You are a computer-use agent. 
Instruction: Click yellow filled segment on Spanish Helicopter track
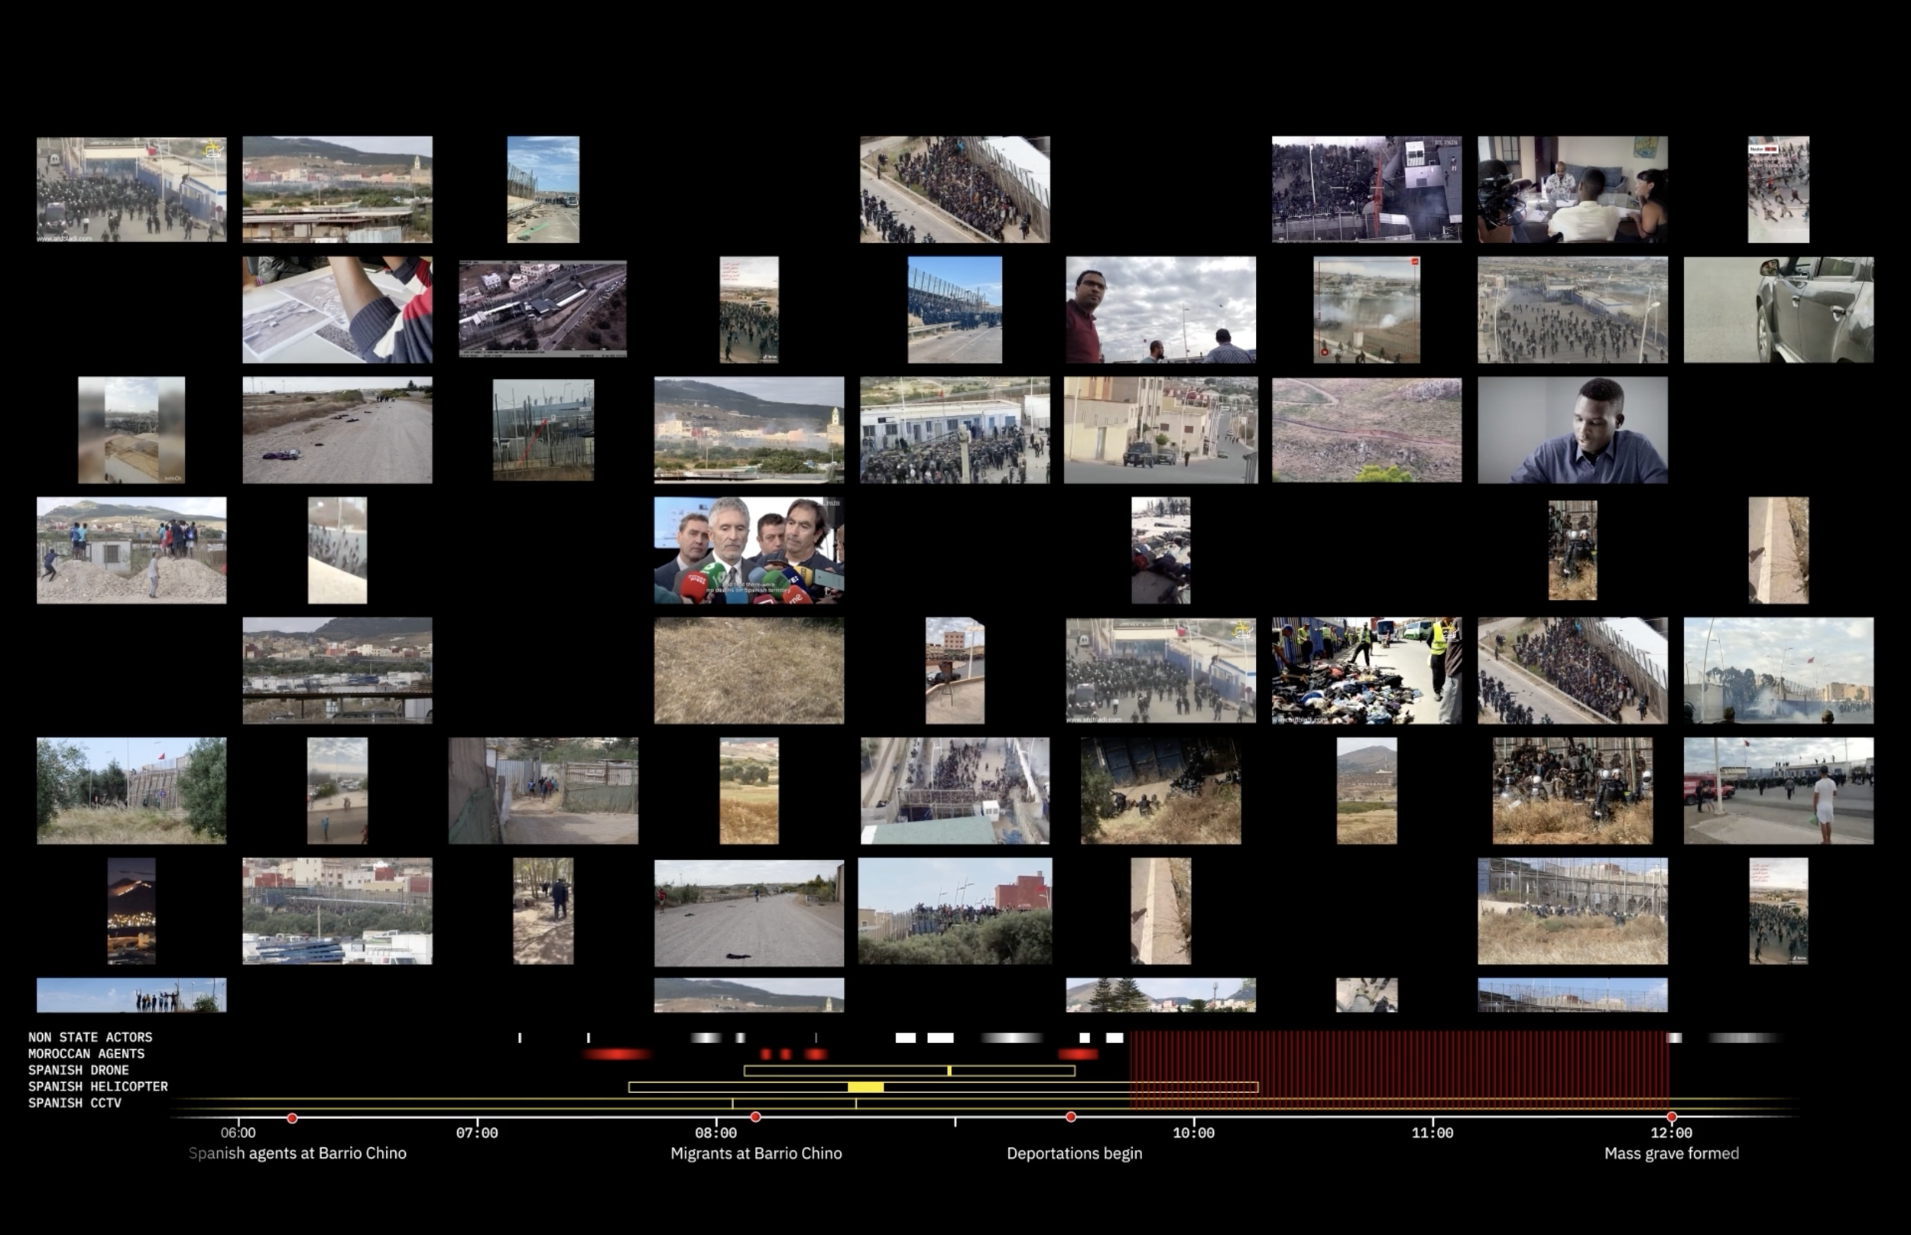click(865, 1087)
